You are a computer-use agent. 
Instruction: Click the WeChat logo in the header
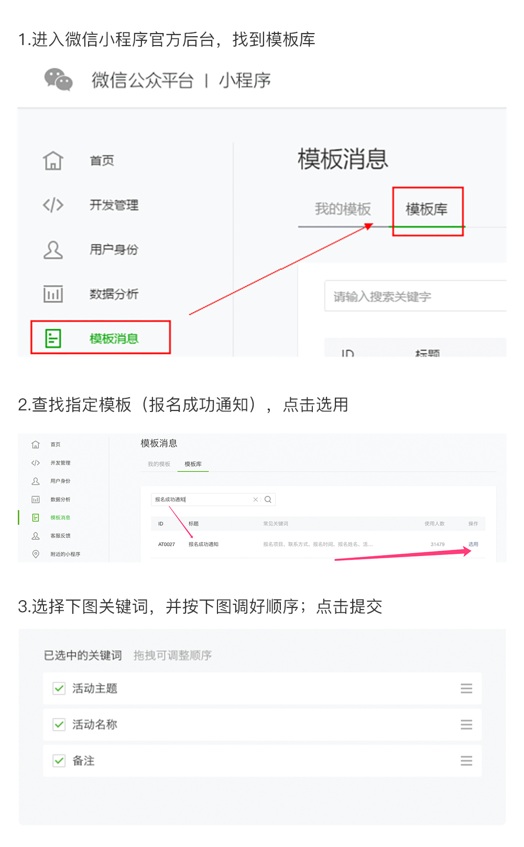(58, 80)
